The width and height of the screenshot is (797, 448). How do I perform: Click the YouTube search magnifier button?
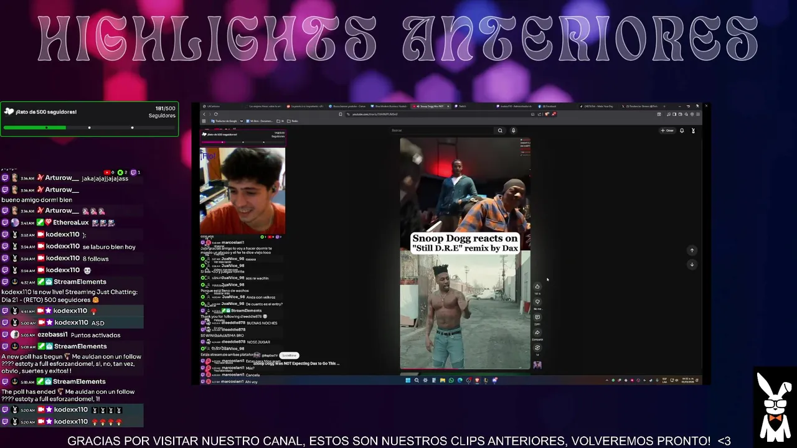[500, 131]
